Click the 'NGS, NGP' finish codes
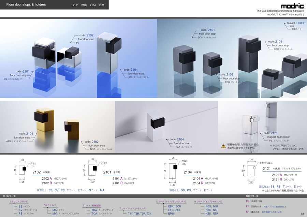The image size is (307, 217). [x=212, y=206]
